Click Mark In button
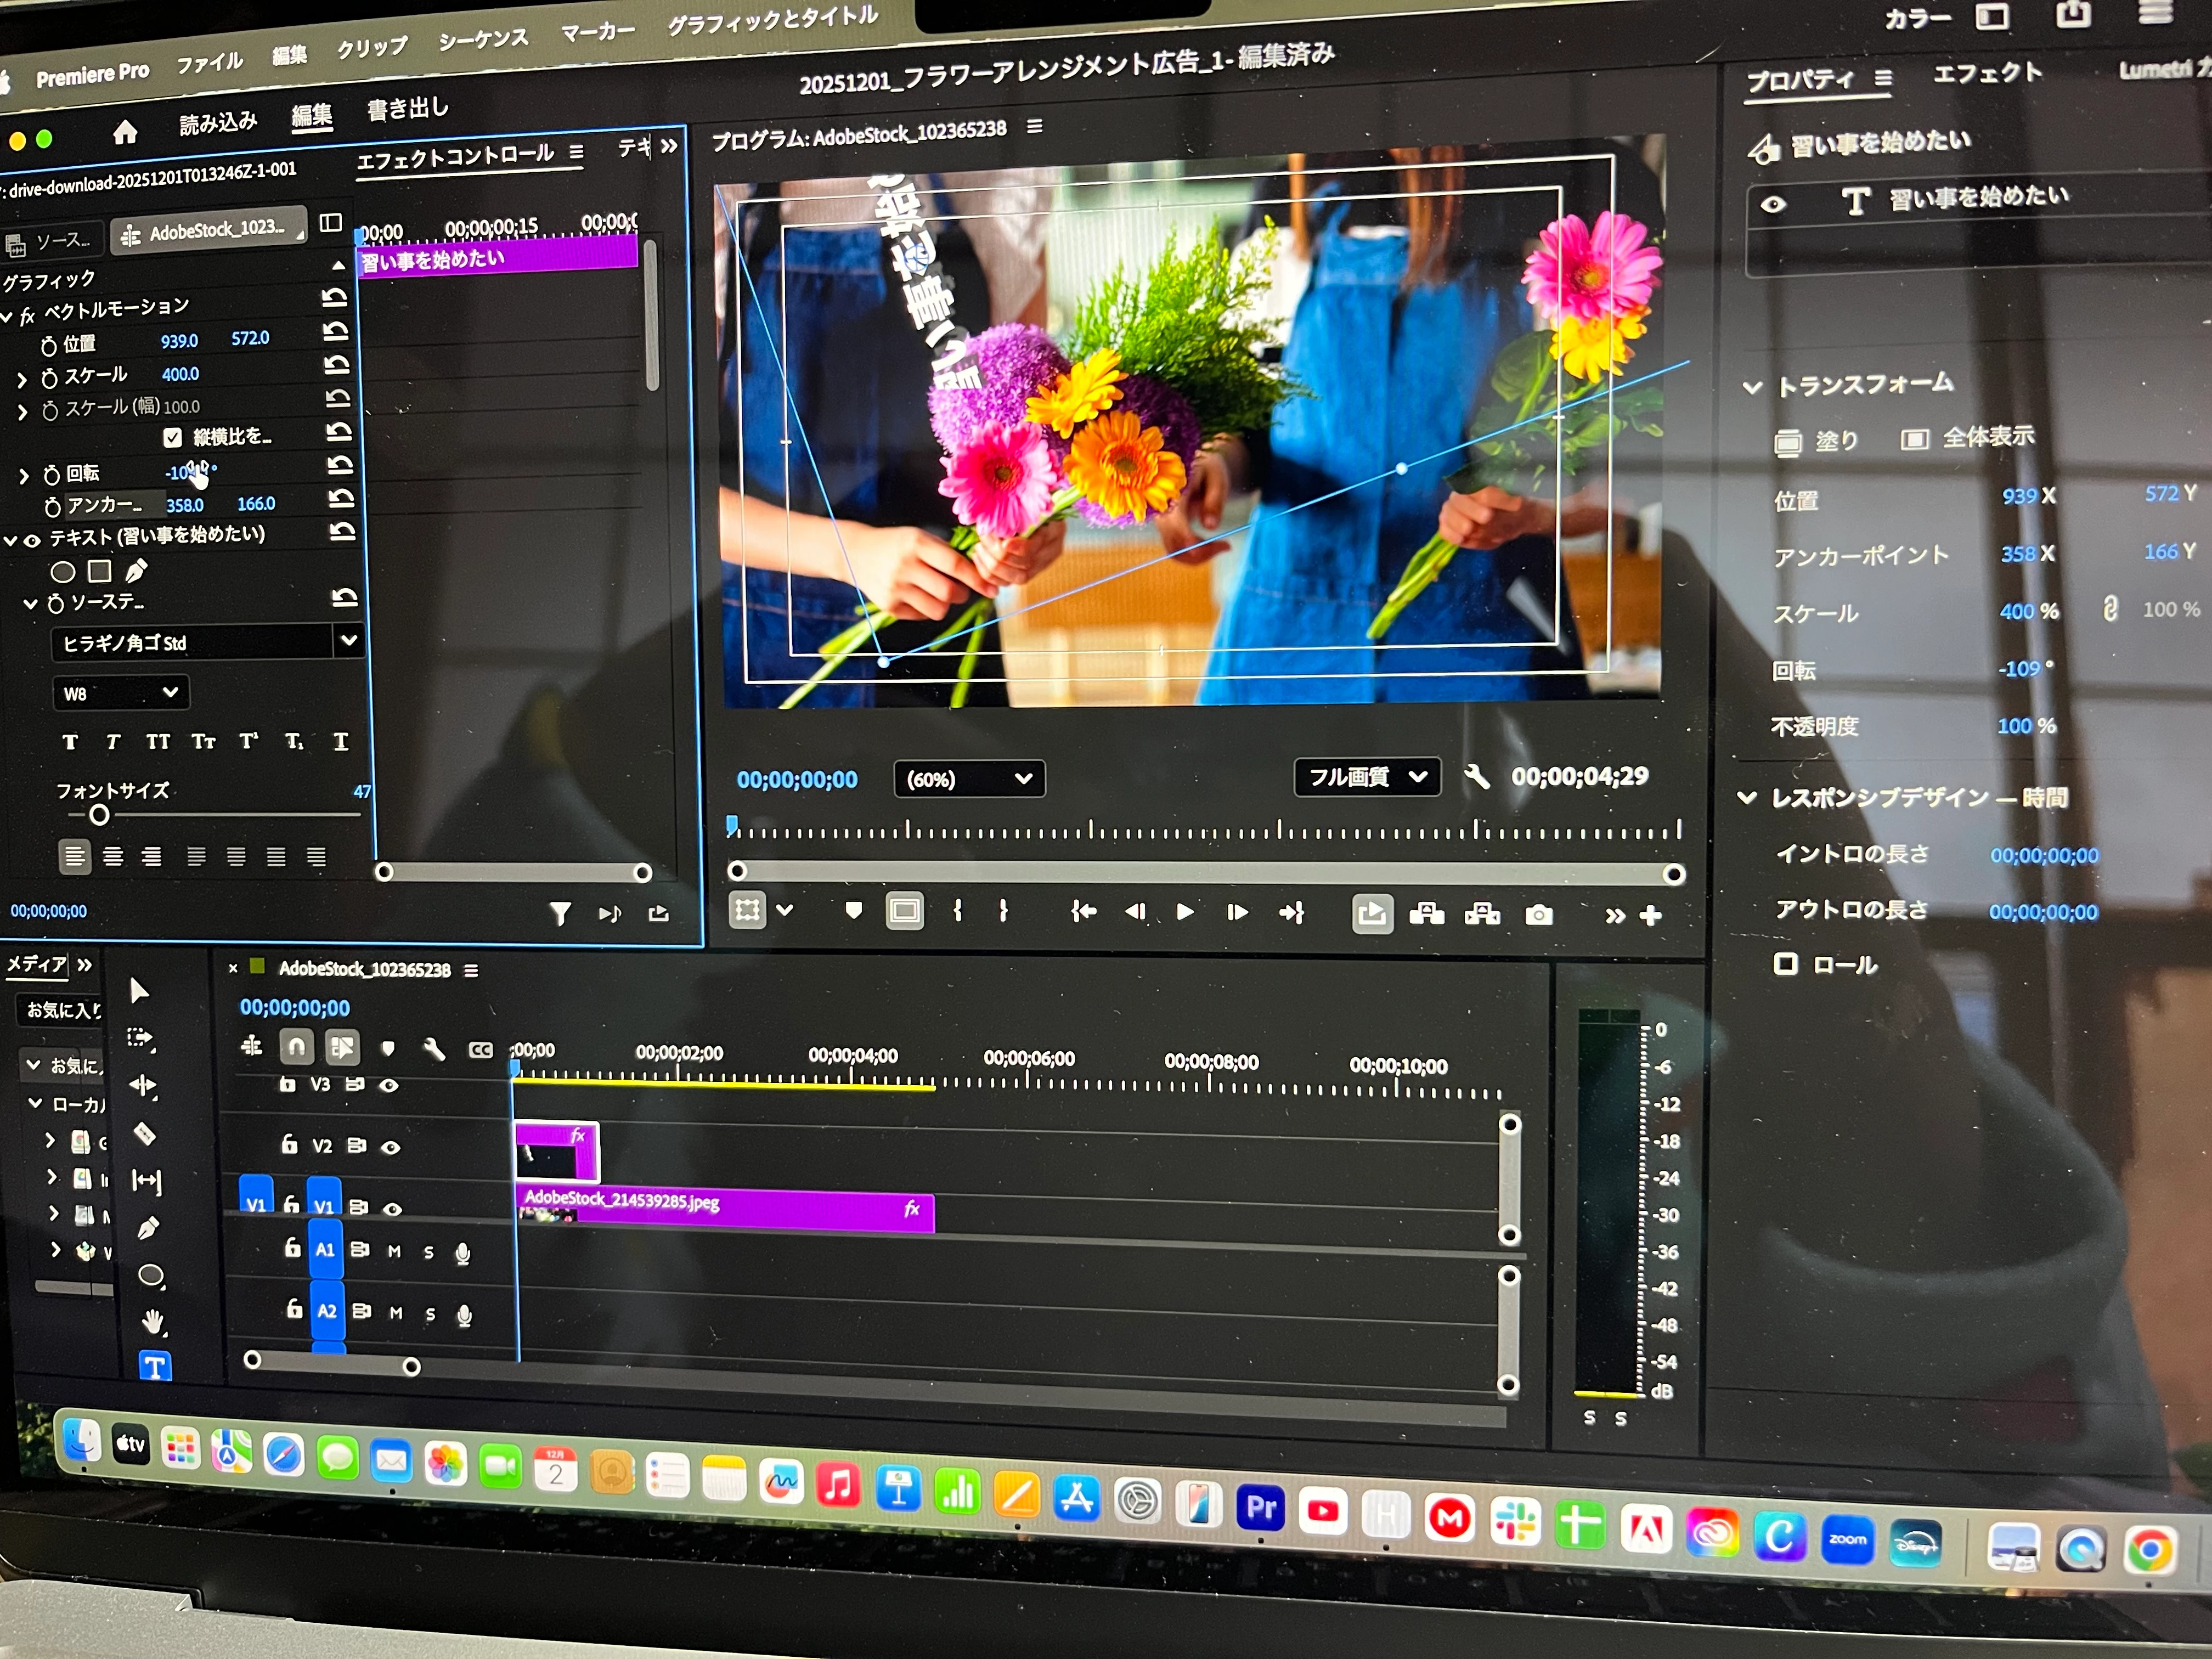This screenshot has height=1659, width=2212. pos(957,911)
